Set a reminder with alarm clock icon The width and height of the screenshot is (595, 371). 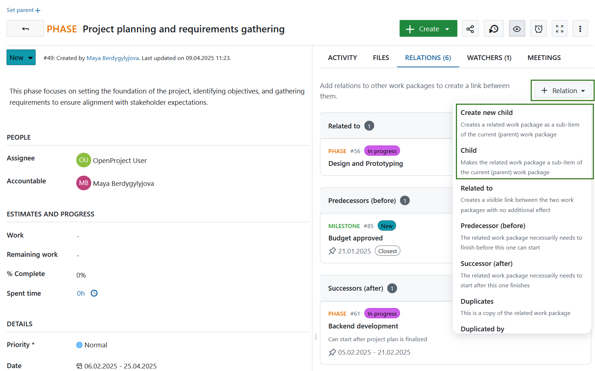click(x=538, y=29)
